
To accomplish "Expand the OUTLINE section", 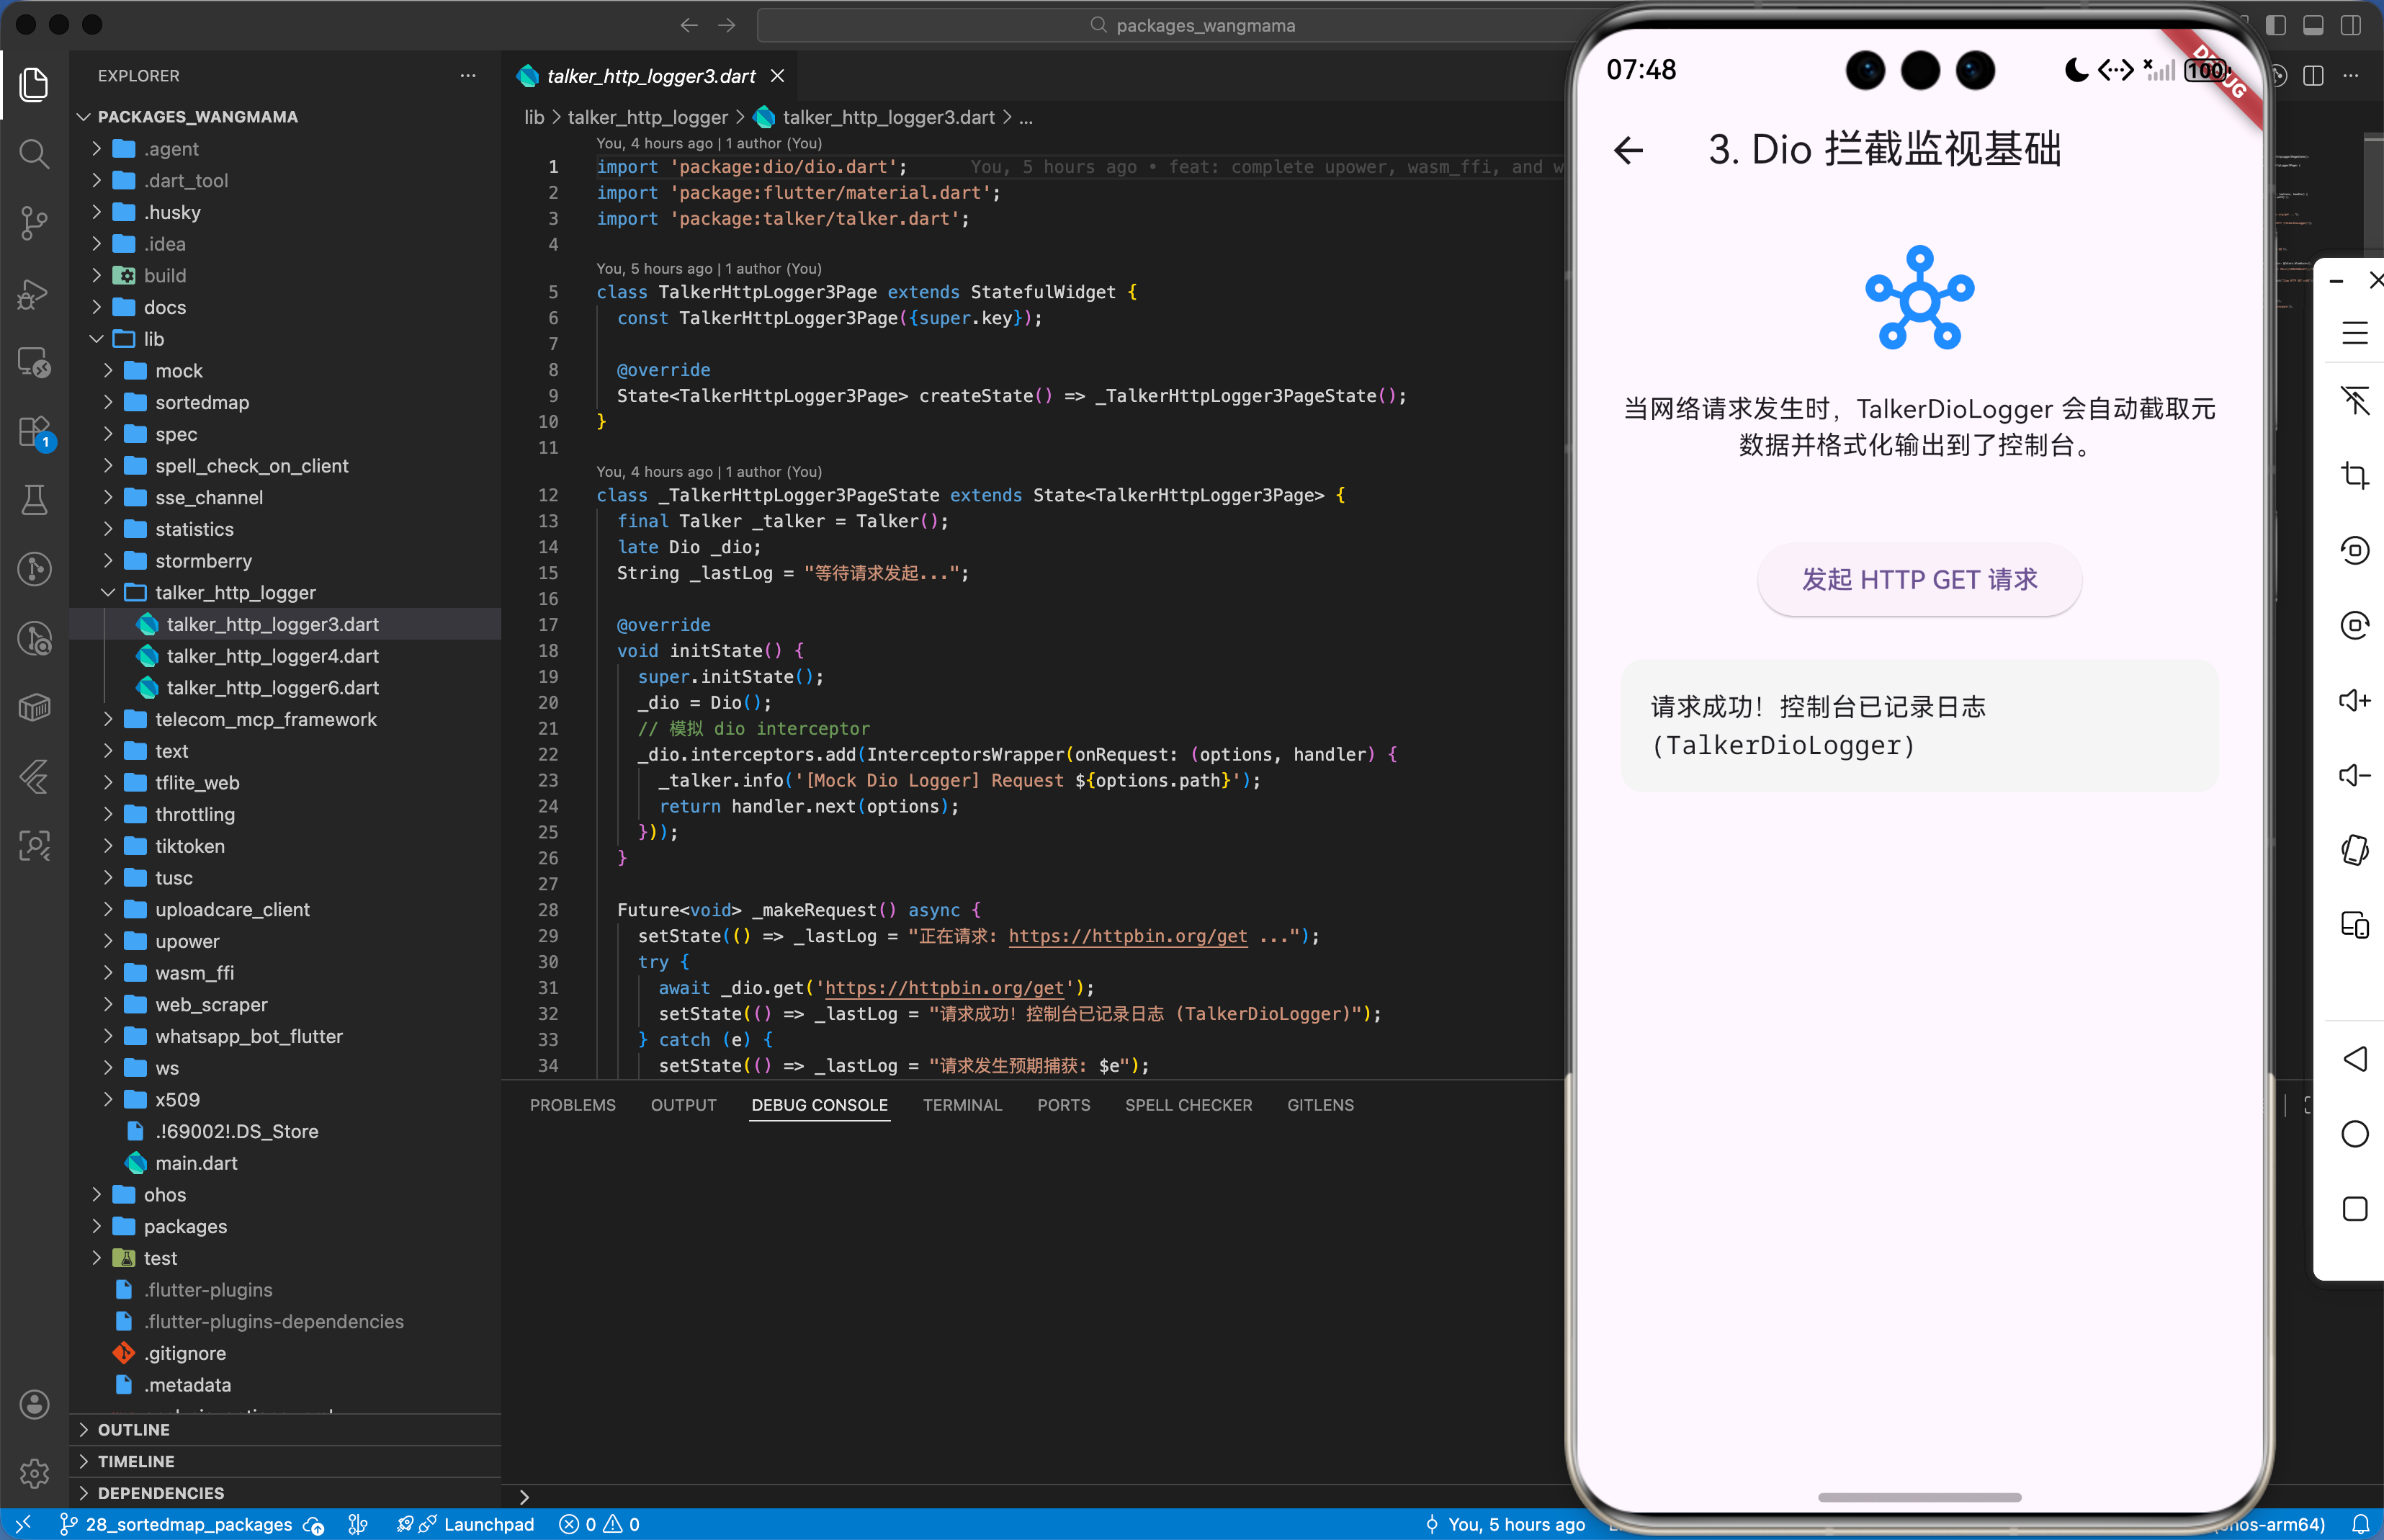I will (x=133, y=1429).
